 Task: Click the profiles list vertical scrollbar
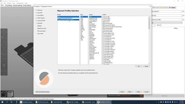pos(149,40)
